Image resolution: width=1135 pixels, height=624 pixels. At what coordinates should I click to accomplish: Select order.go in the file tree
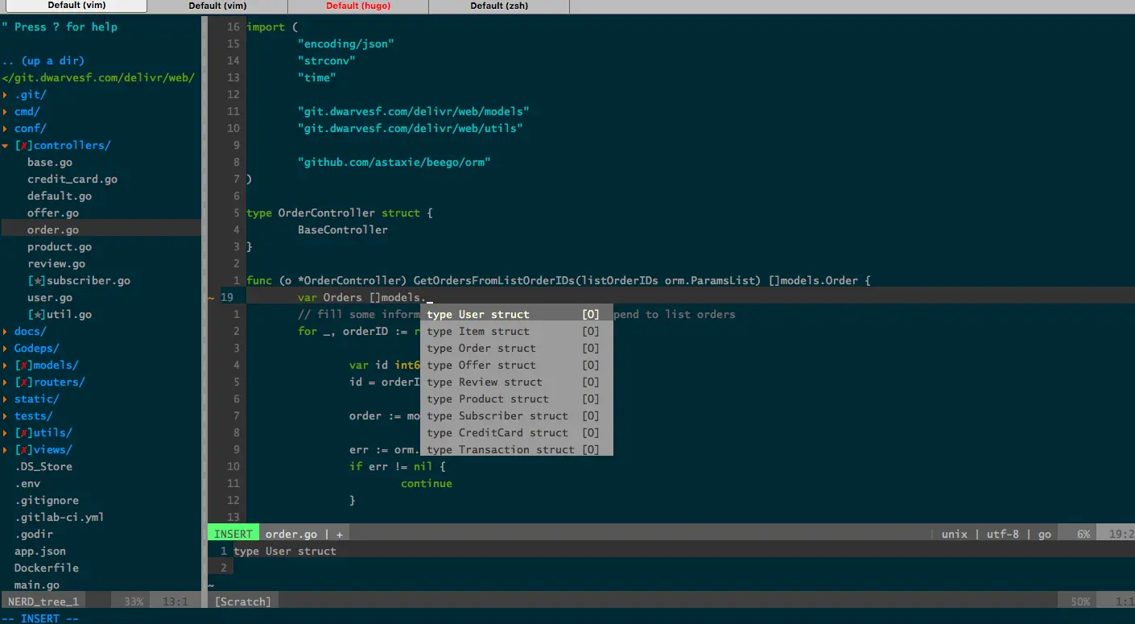pyautogui.click(x=53, y=230)
